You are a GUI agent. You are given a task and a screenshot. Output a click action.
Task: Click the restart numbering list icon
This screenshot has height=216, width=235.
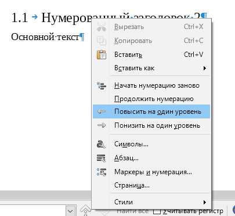[102, 85]
